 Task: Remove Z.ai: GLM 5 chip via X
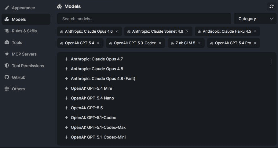(199, 43)
